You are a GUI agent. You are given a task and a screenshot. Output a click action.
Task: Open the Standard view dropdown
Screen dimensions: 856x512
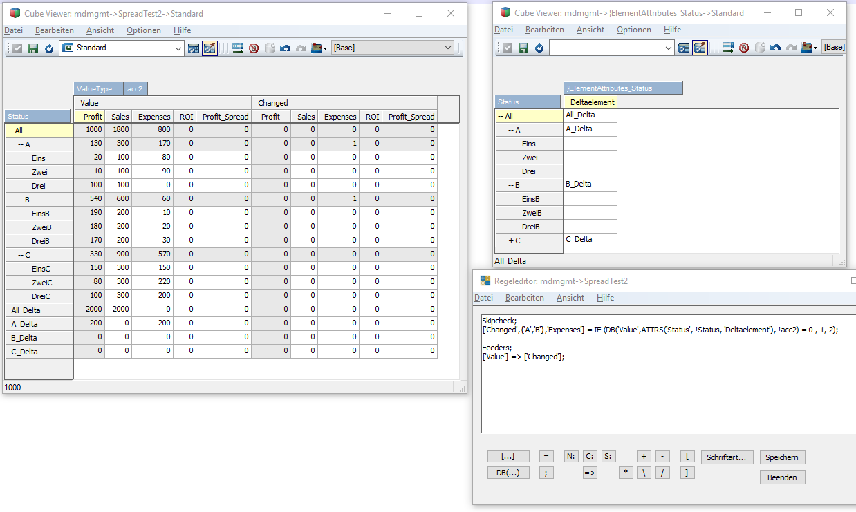[178, 48]
